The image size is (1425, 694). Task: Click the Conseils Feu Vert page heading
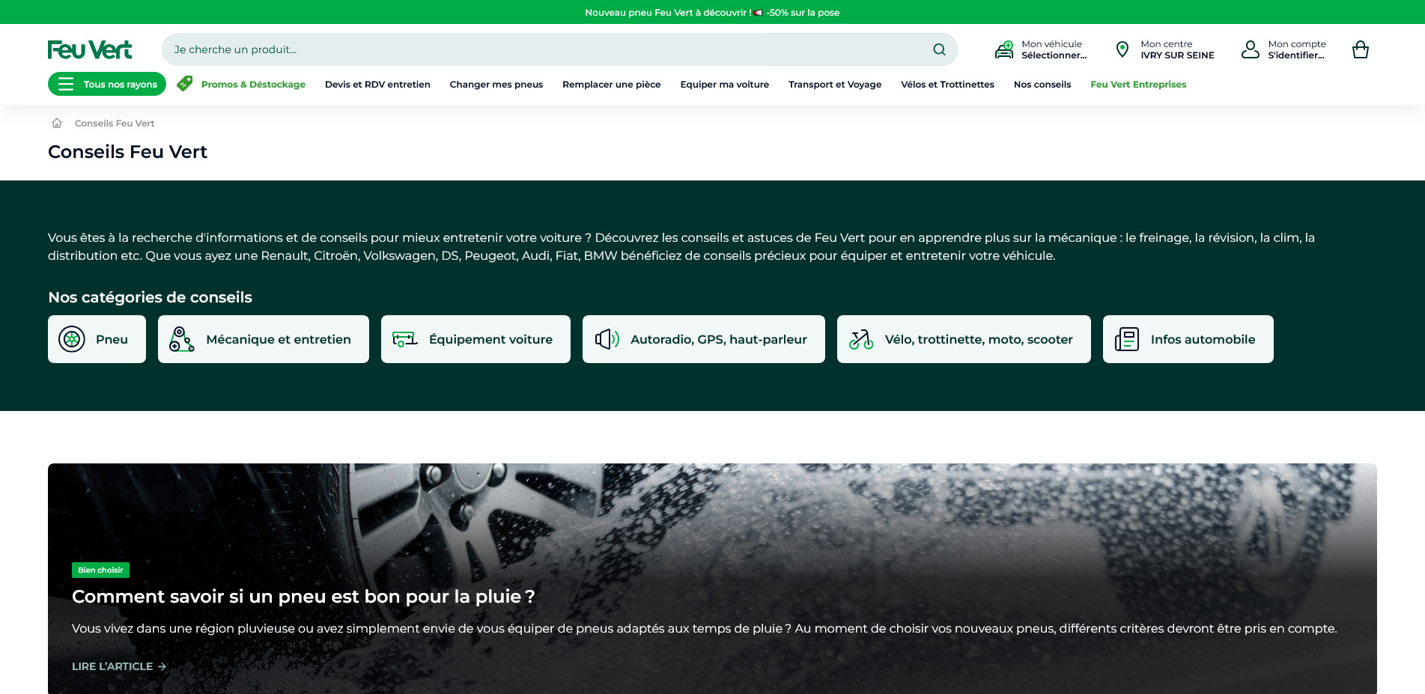click(127, 152)
